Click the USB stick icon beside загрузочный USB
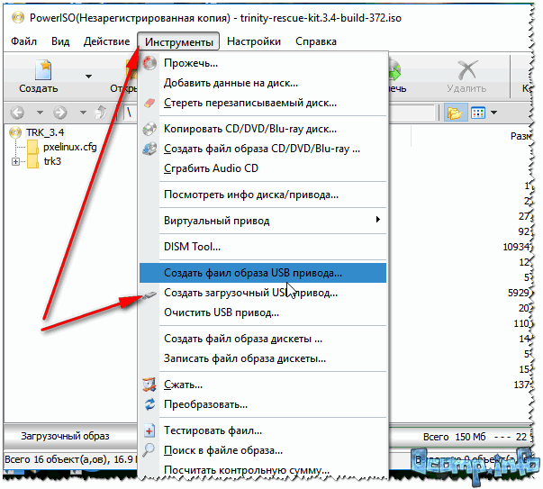543x489 pixels. (149, 295)
